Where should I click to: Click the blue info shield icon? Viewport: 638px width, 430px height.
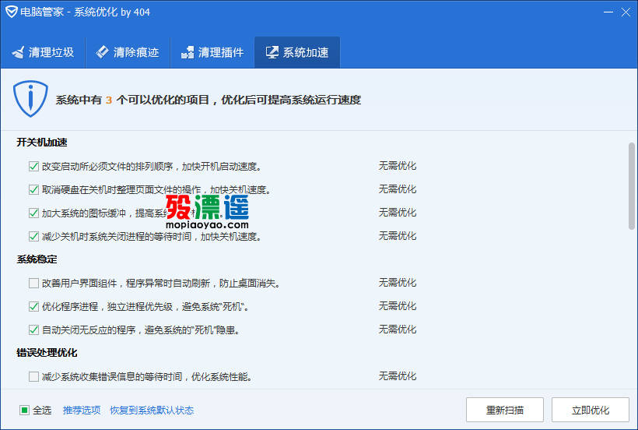tap(30, 99)
